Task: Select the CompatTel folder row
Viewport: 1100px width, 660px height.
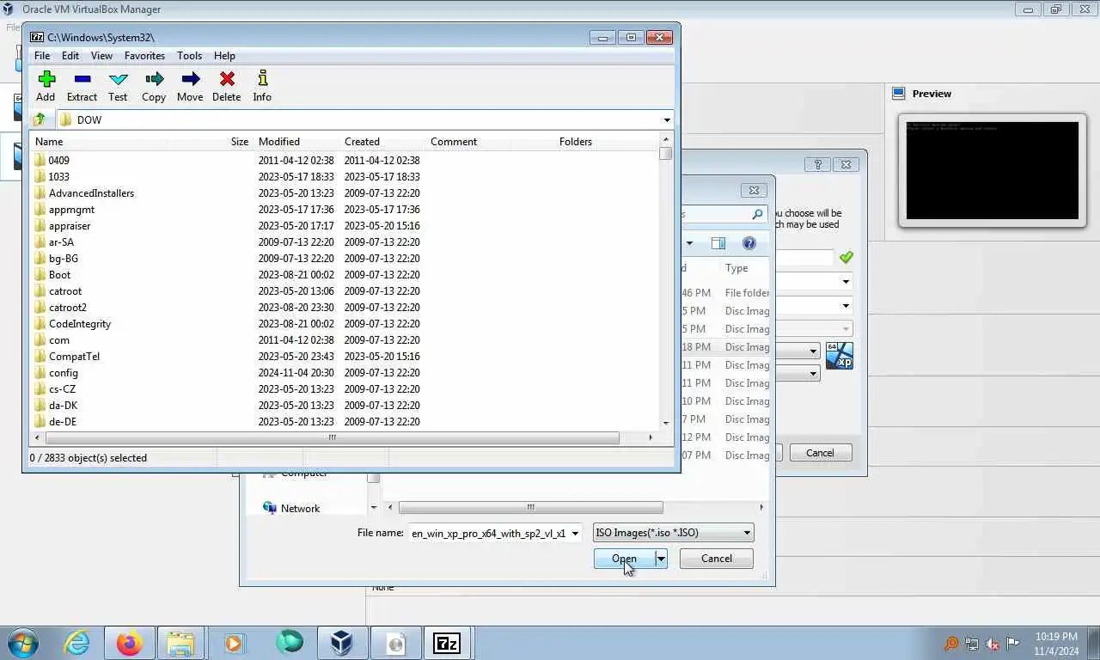Action: pos(344,357)
